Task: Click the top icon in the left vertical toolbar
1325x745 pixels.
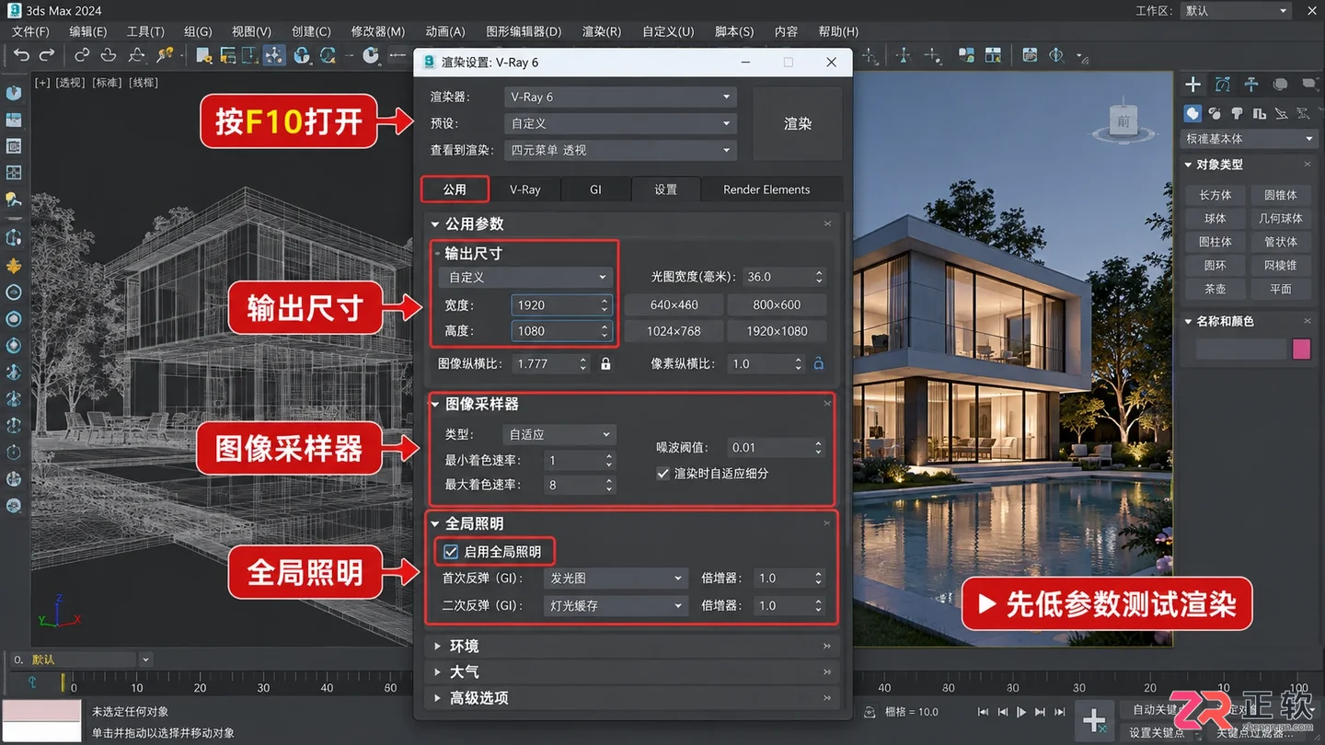Action: (x=14, y=93)
